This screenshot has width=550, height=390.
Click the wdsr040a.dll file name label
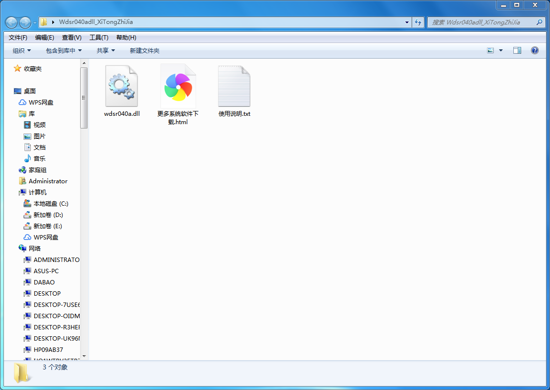click(122, 114)
